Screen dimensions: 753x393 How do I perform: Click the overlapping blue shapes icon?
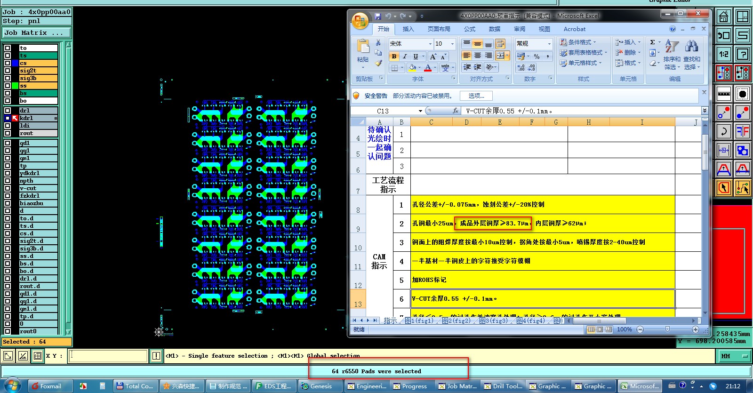pyautogui.click(x=743, y=151)
